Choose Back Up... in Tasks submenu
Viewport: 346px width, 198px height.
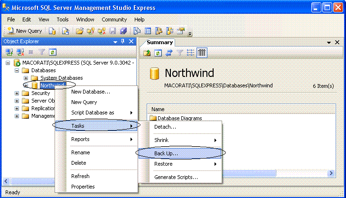pos(180,153)
